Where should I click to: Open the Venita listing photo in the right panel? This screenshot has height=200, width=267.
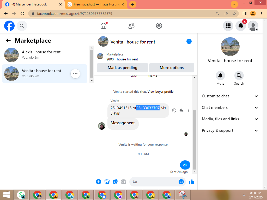(230, 47)
